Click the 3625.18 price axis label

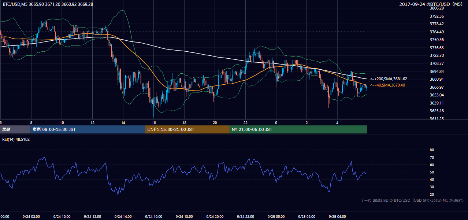point(437,111)
